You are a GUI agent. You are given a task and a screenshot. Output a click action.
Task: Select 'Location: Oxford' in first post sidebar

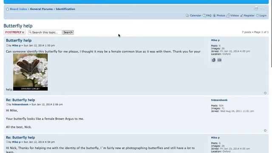pyautogui.click(x=221, y=54)
